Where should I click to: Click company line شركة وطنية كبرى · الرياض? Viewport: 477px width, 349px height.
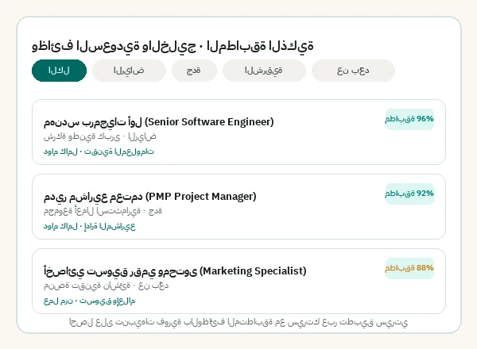click(100, 136)
